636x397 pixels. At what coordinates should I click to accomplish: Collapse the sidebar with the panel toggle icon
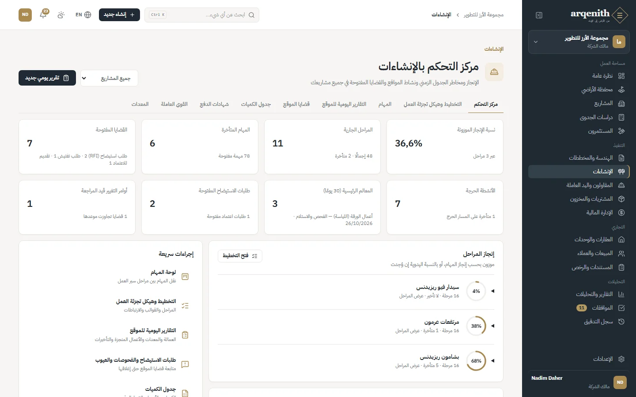[539, 15]
